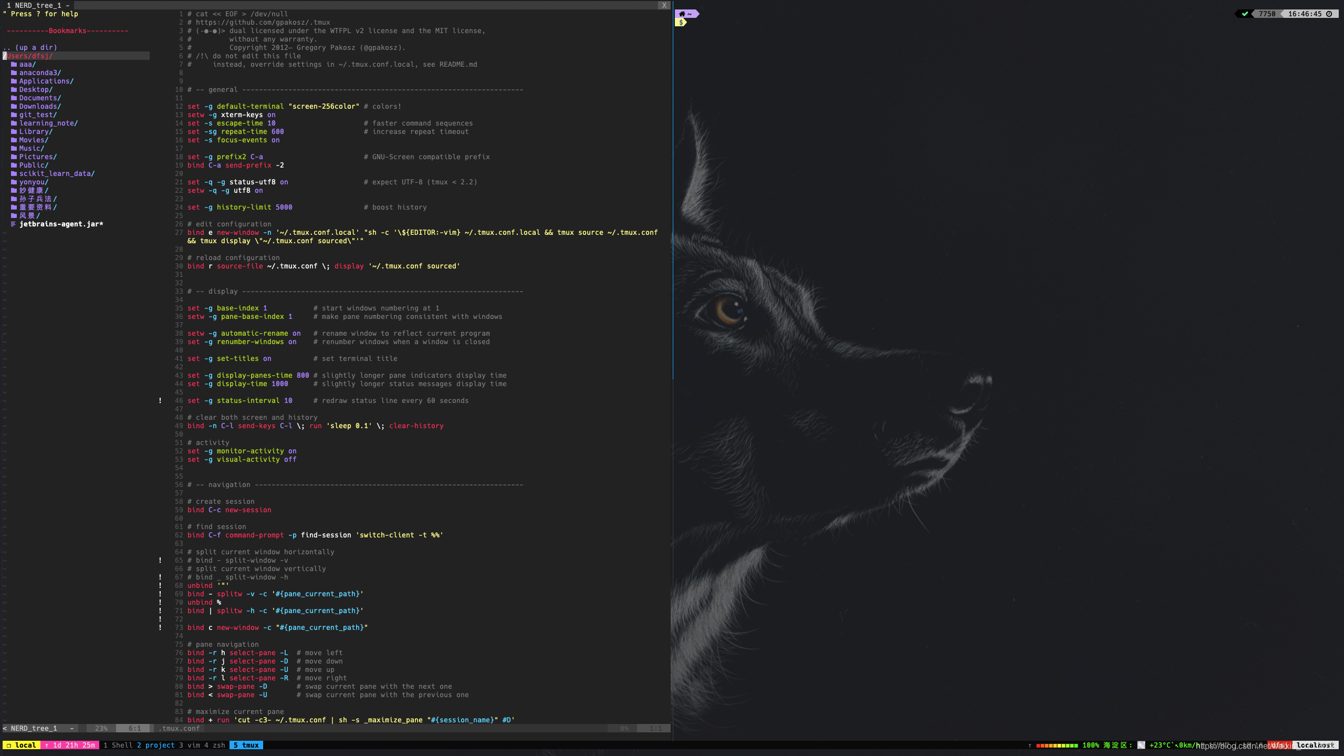The height and width of the screenshot is (756, 1344).
Task: Switch to tmux window 3 vim
Action: tap(189, 745)
